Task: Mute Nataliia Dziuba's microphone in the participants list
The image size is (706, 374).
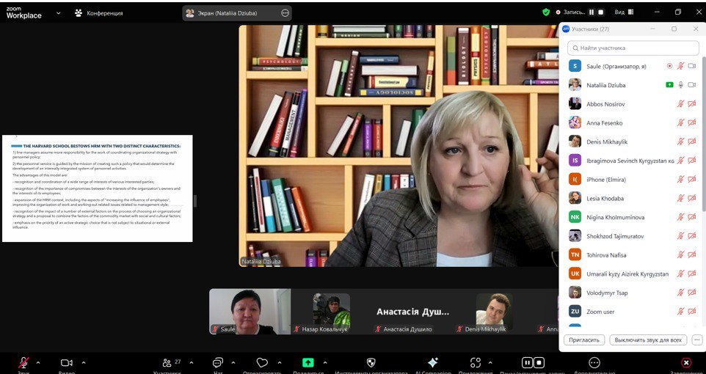Action: pos(681,85)
